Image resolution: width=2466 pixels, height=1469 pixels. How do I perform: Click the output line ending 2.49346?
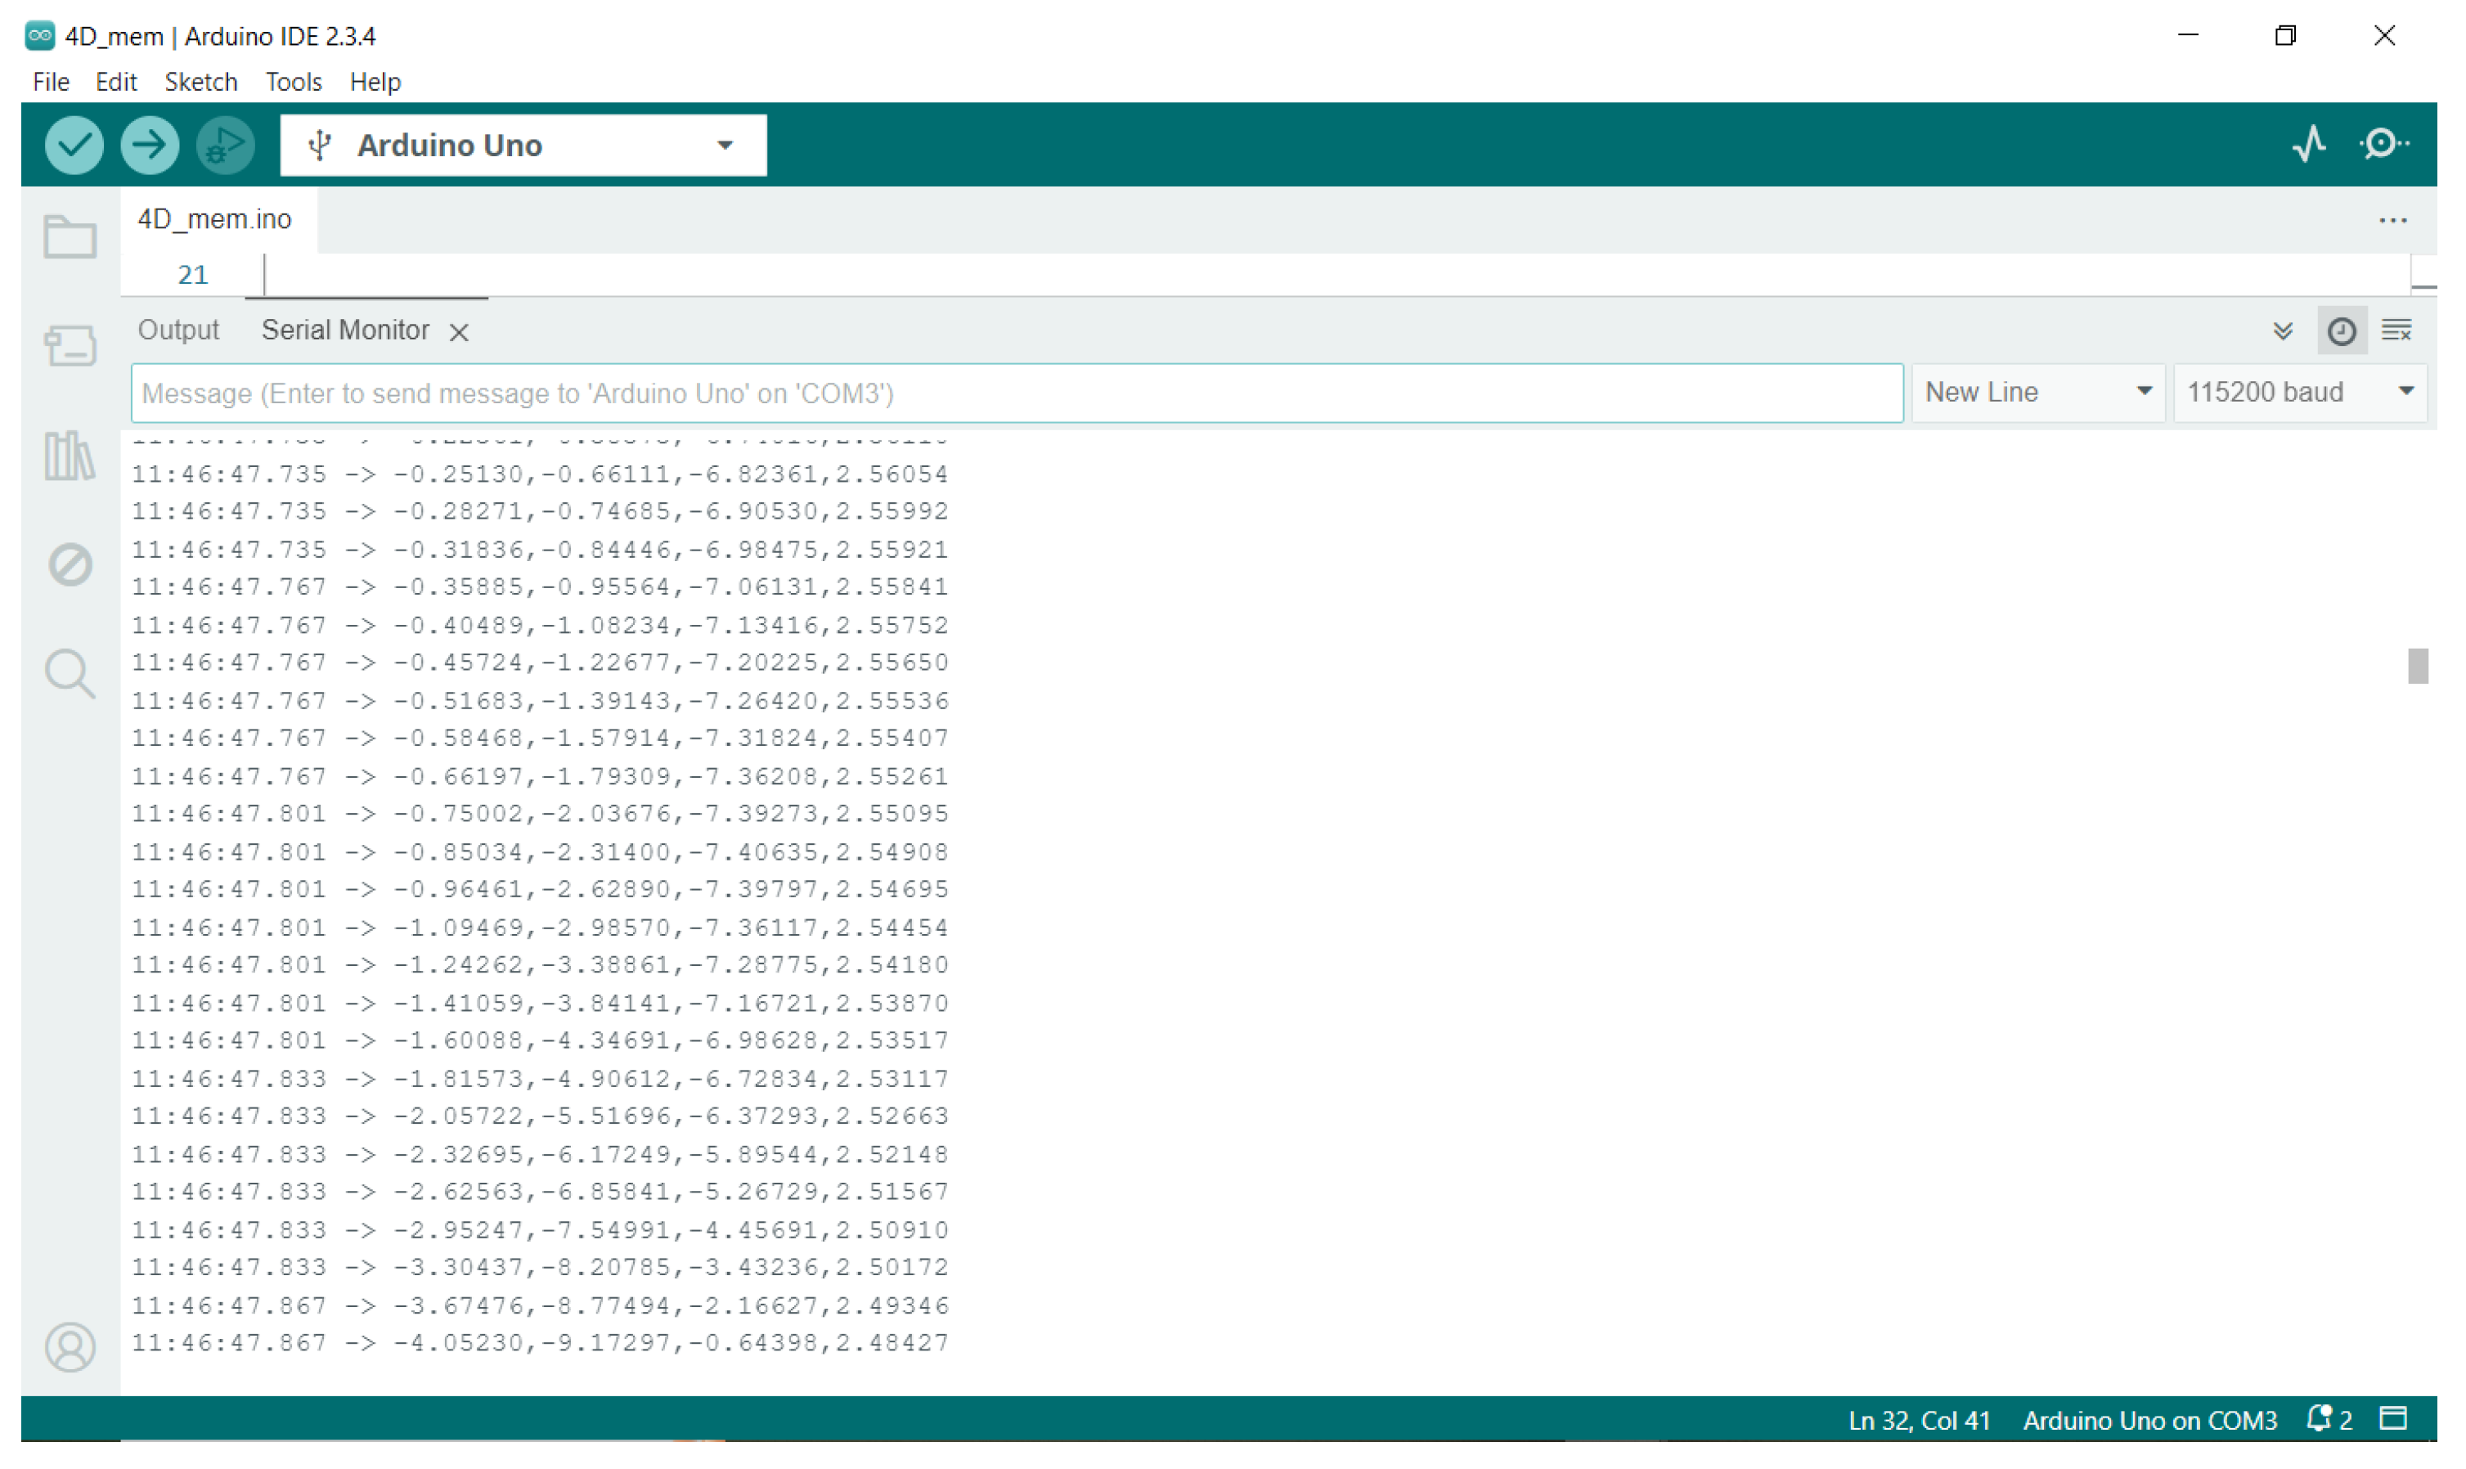pyautogui.click(x=541, y=1305)
